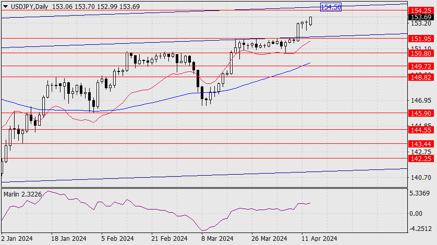
Task: Click the -4.2512 oscillator scale value
Action: (x=420, y=229)
